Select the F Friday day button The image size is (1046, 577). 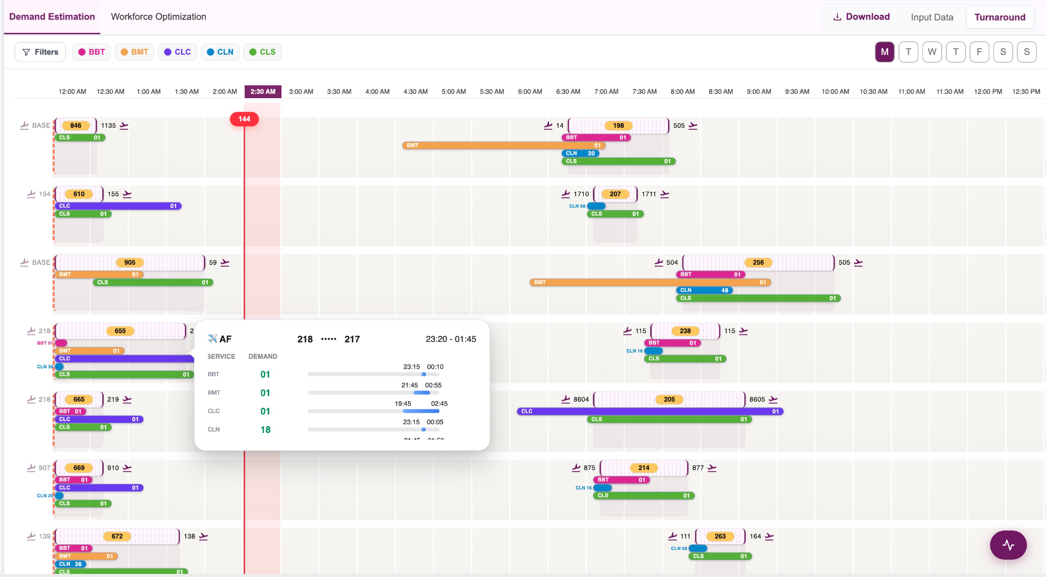point(980,52)
